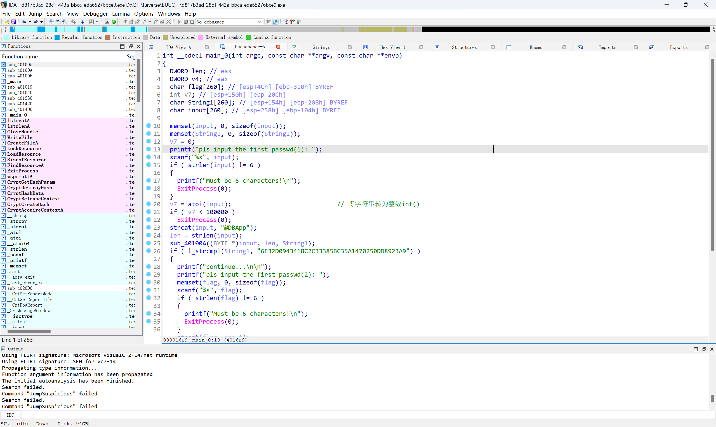Click the binoculars text search icon
This screenshot has width=716, height=427.
tap(58, 22)
